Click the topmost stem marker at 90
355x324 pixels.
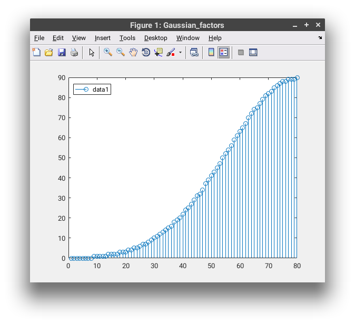pyautogui.click(x=297, y=77)
